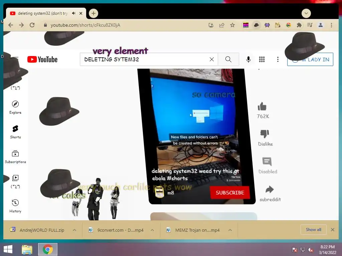
Task: Open Explore in the sidebar
Action: click(15, 108)
